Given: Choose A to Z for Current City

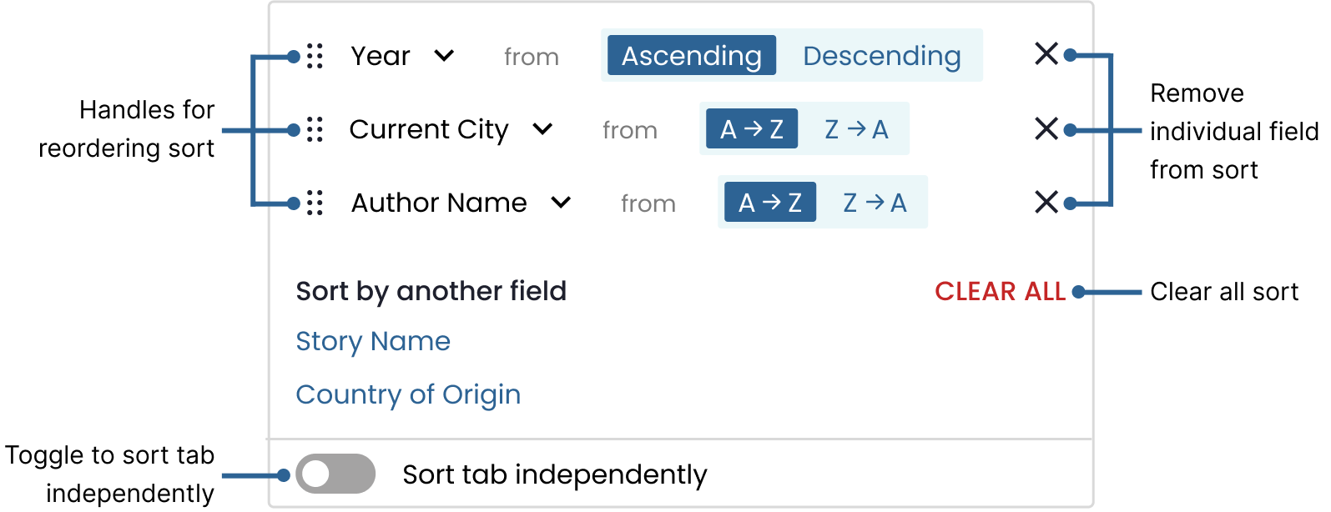Looking at the screenshot, I should [752, 129].
